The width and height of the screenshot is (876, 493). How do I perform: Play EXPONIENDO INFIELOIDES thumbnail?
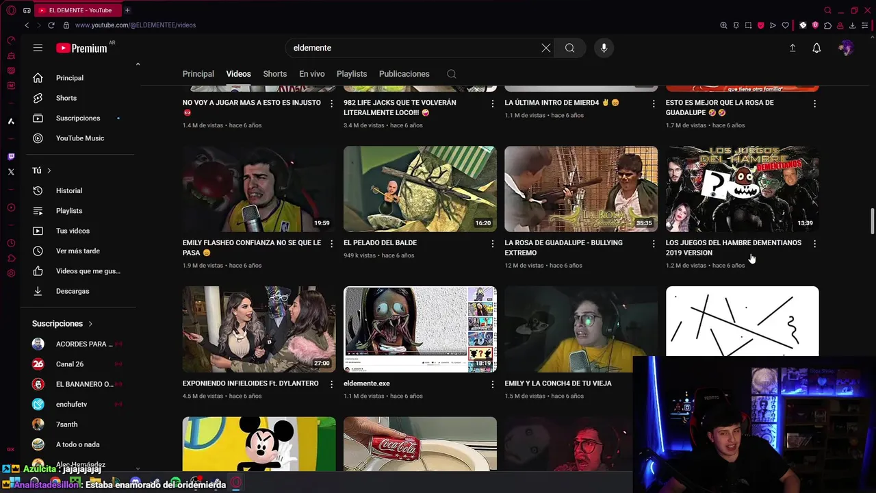(x=259, y=329)
